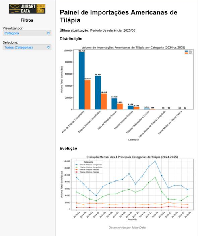Click the '60.000' y-axis tick of bar chart
Viewport: 198px width, 236px height.
pos(68,74)
